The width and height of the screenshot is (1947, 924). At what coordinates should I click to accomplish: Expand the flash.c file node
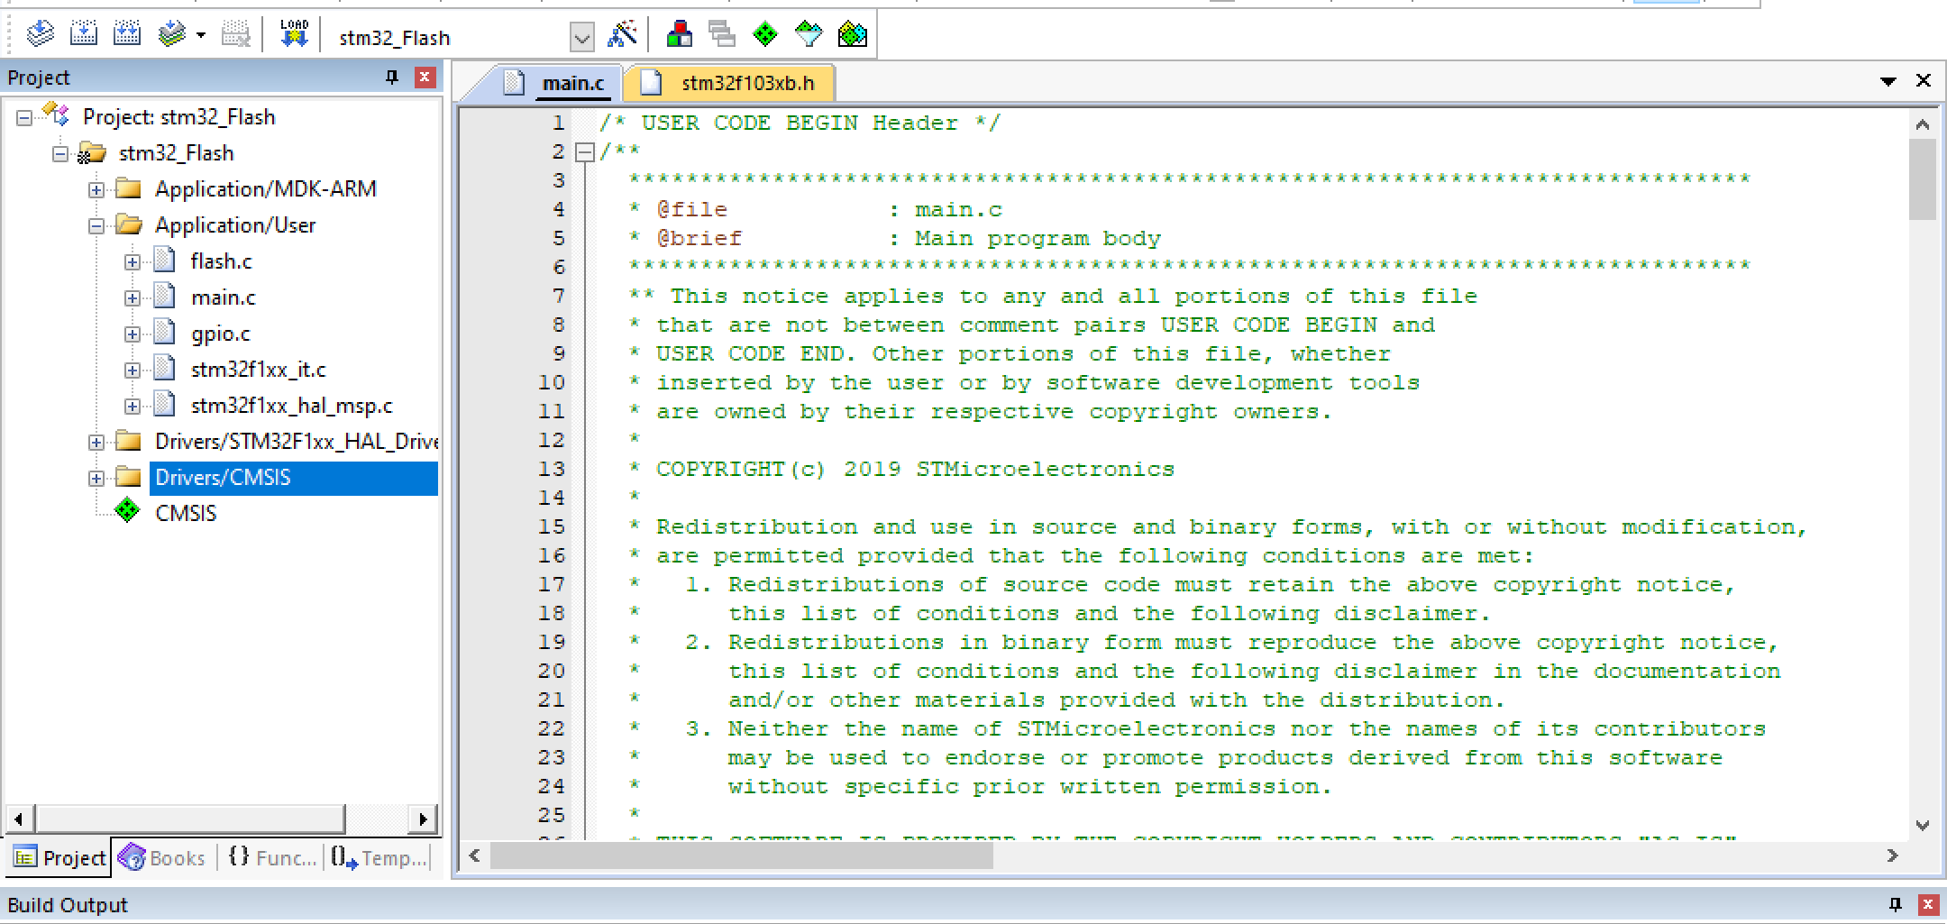click(x=133, y=261)
